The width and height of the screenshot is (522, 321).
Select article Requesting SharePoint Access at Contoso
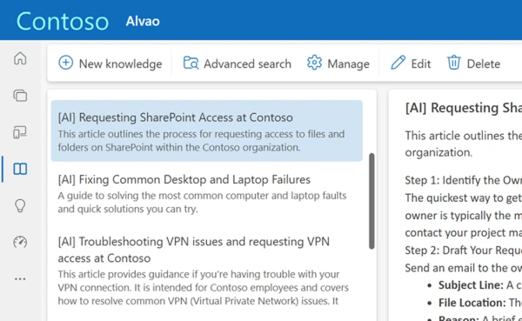click(x=207, y=130)
